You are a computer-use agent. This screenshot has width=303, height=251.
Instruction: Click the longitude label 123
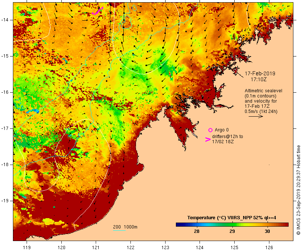click(x=165, y=247)
